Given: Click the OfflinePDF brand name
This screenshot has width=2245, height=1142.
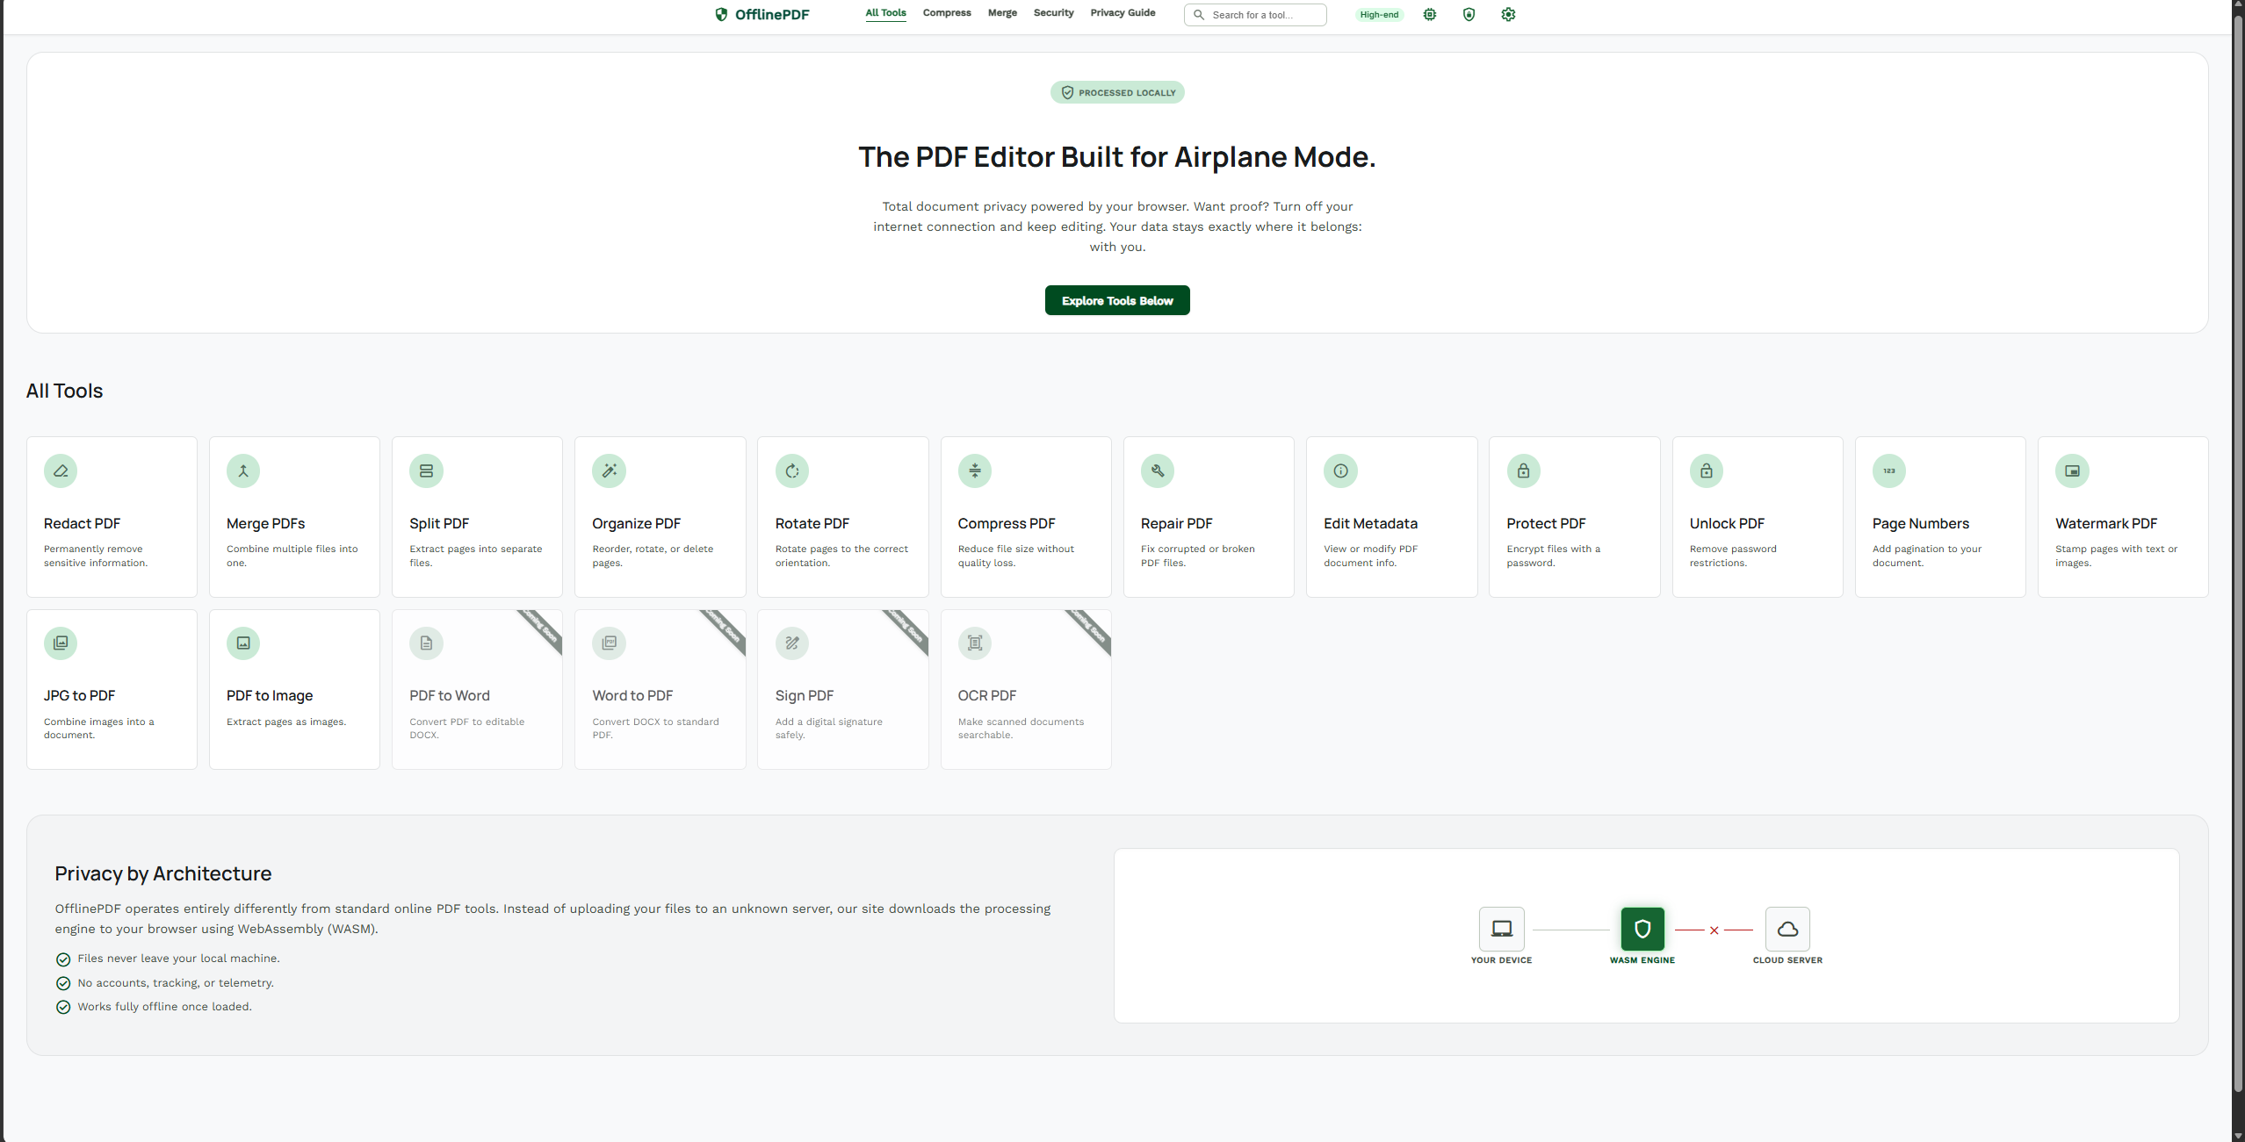Looking at the screenshot, I should pyautogui.click(x=772, y=15).
